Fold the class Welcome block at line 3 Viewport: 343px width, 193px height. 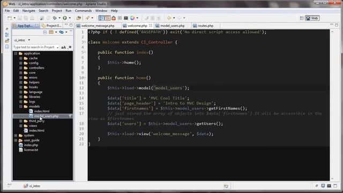[85, 42]
